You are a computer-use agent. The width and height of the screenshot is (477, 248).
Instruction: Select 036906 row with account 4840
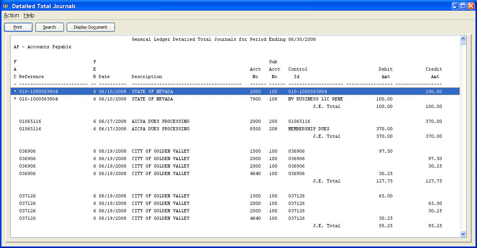pyautogui.click(x=235, y=173)
